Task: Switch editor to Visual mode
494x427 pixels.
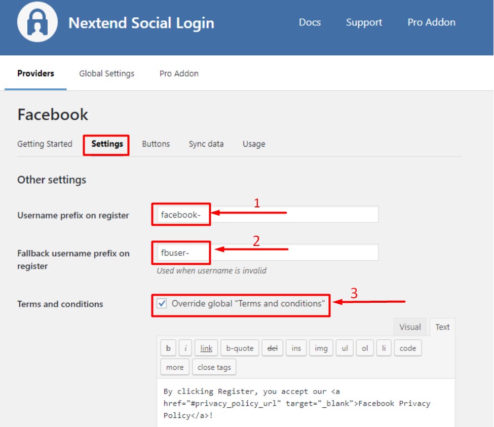Action: coord(410,327)
